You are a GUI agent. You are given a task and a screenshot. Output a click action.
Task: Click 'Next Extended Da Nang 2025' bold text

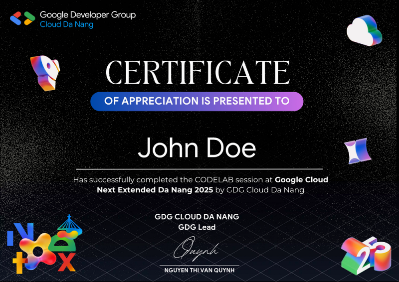pos(155,190)
